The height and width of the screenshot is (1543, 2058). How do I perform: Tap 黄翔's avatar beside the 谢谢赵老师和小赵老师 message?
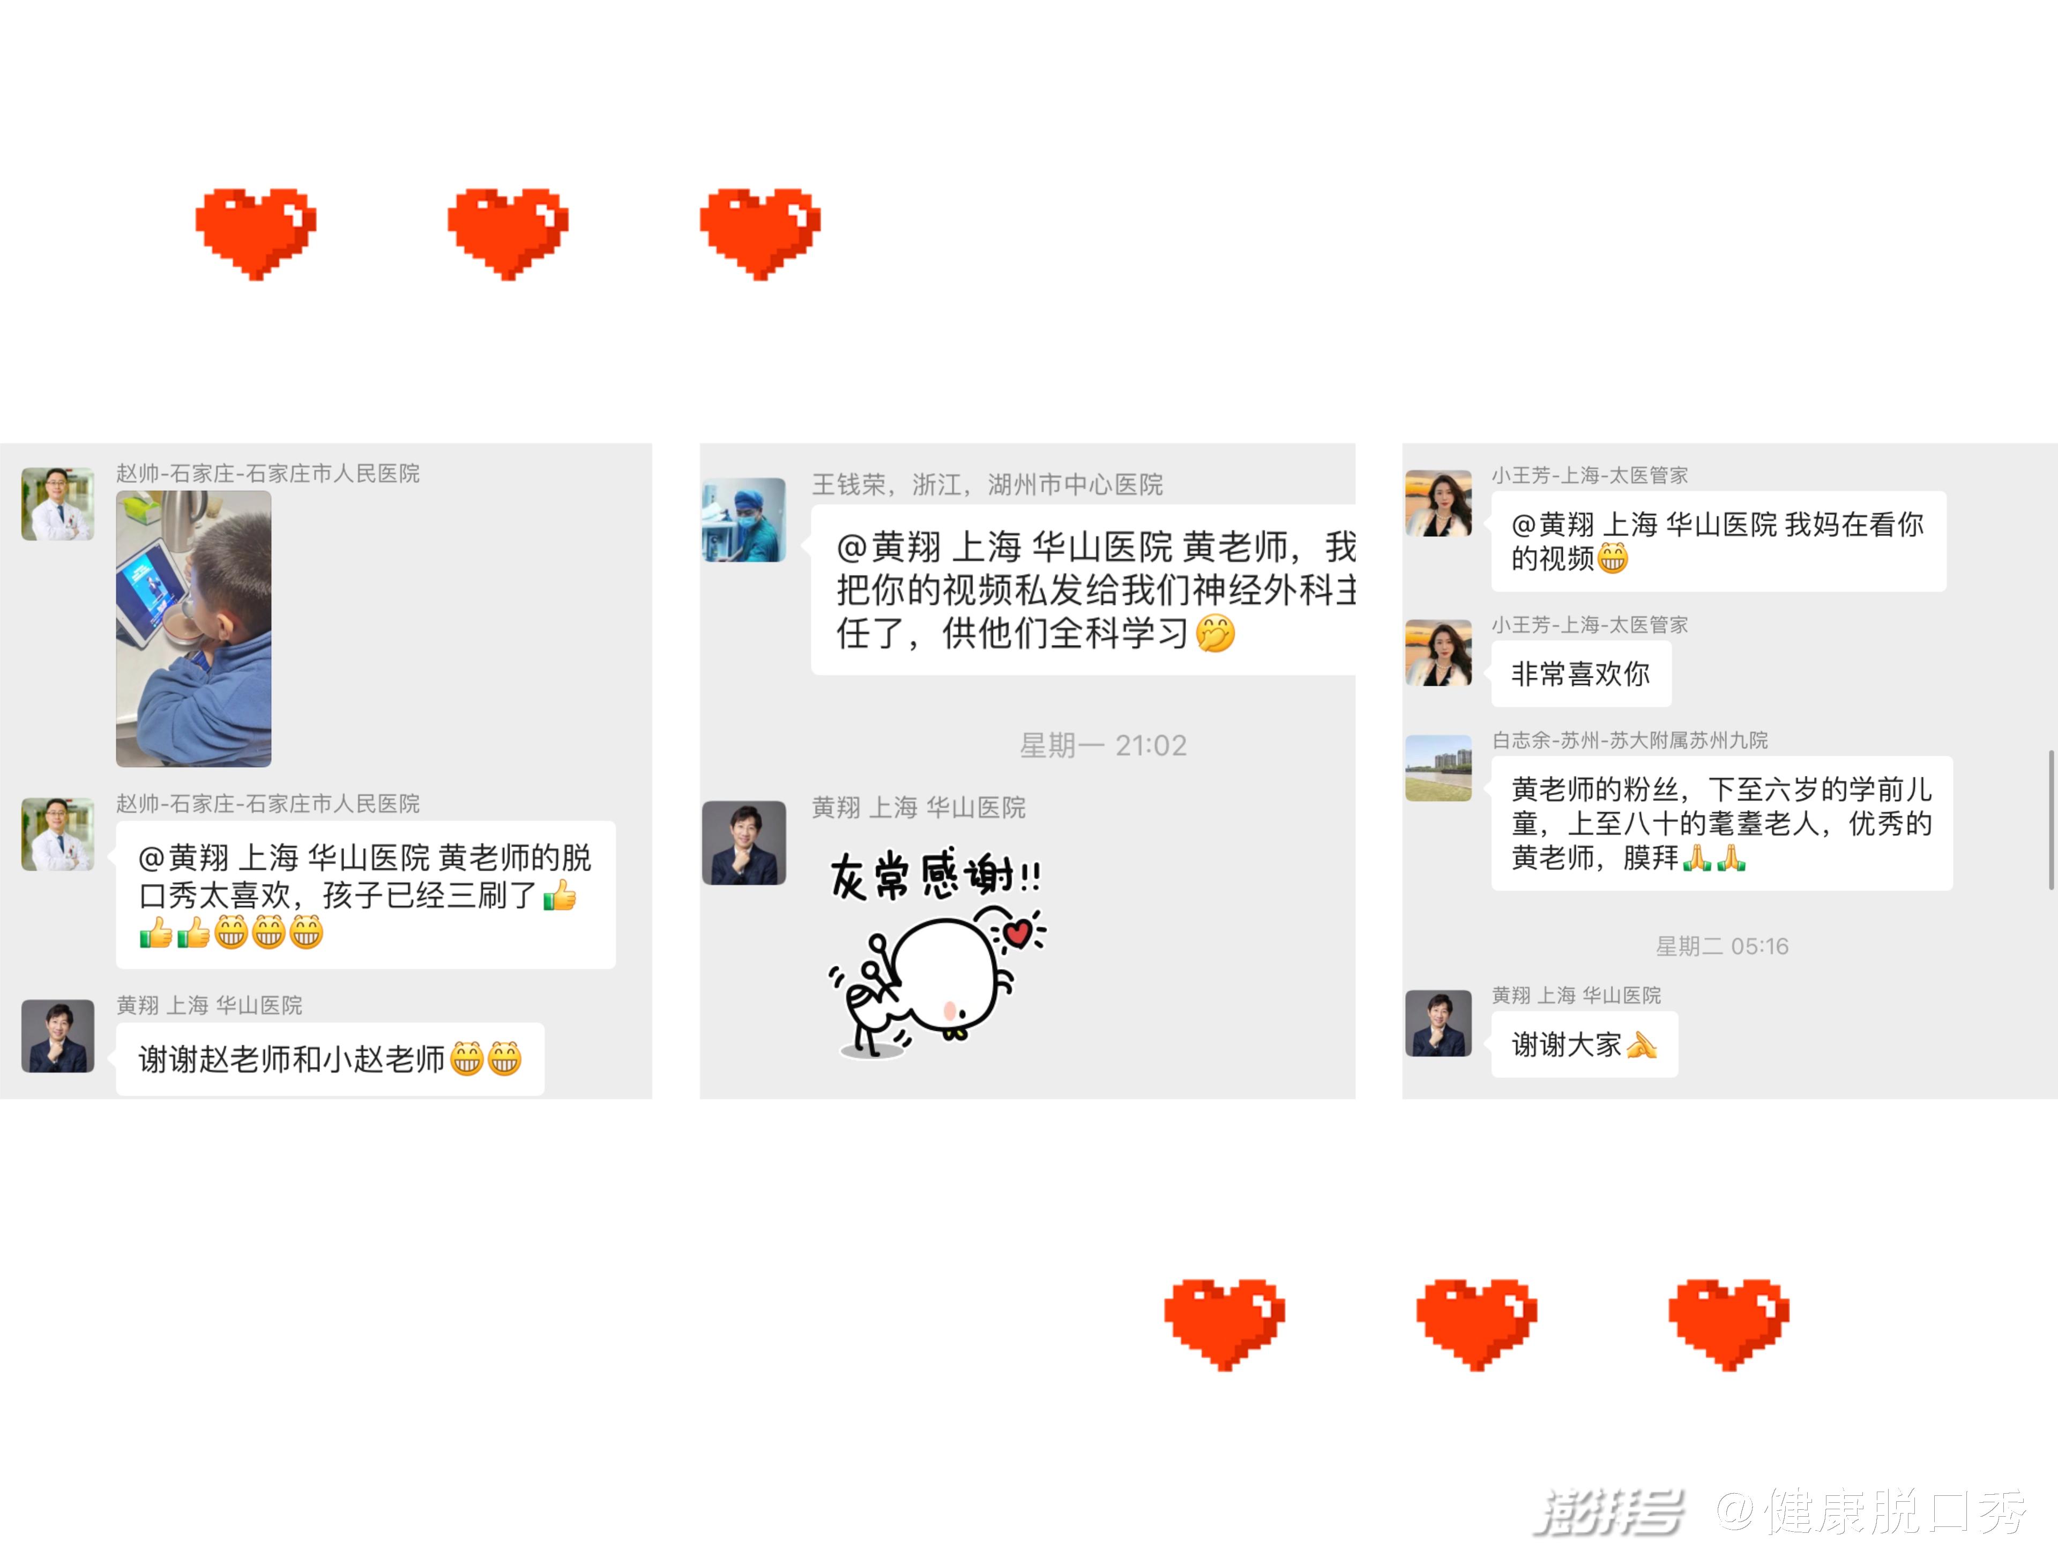pos(58,1036)
